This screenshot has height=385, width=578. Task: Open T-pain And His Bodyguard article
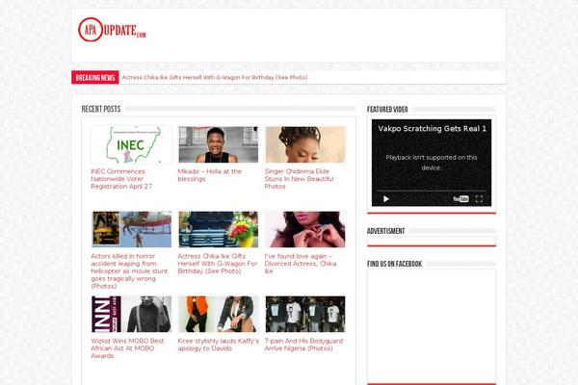[x=303, y=345]
